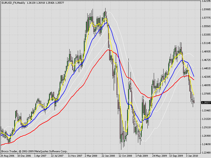Click the price axis label 1.26900
This screenshot has width=211, height=158.
click(206, 136)
